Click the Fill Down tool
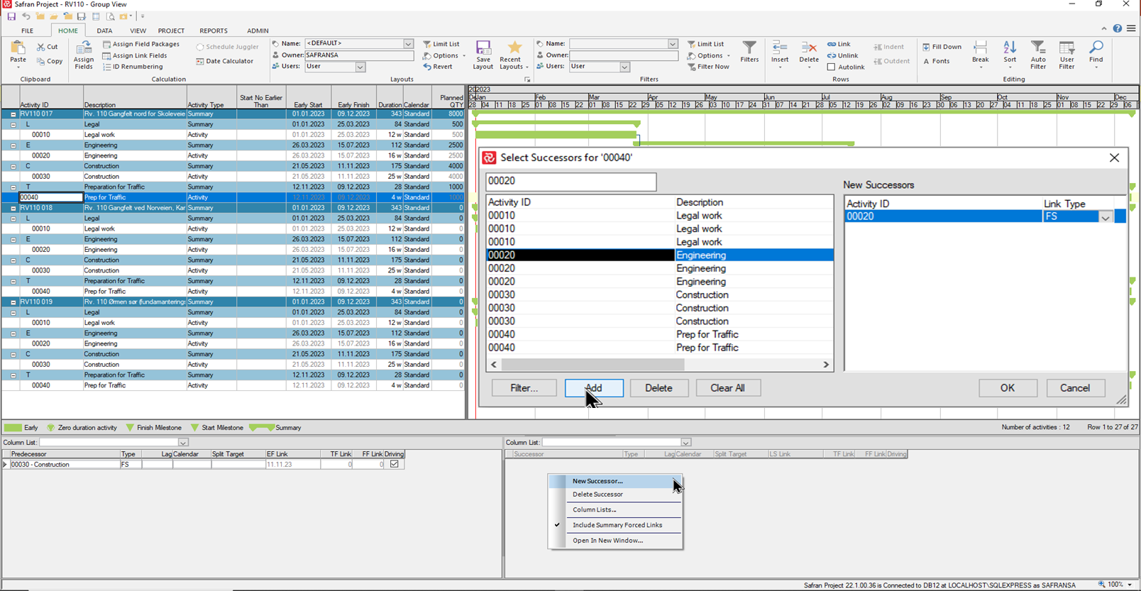 [x=942, y=47]
